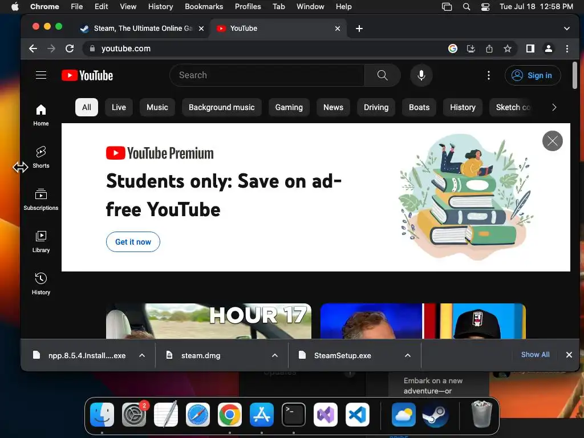Image resolution: width=584 pixels, height=438 pixels.
Task: Open the SteamSetup.exe download
Action: click(343, 355)
